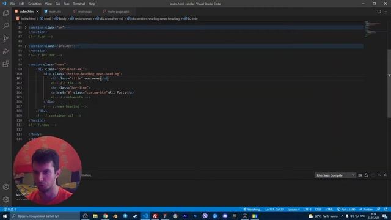Screen dimensions: 391x220
Task: Open FileZilla from the taskbar
Action: tap(155, 216)
